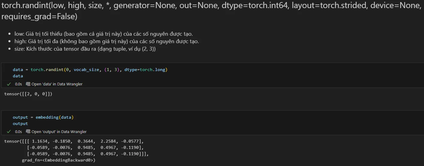Click the Data Wrangler icon beside 'output'

click(x=28, y=132)
